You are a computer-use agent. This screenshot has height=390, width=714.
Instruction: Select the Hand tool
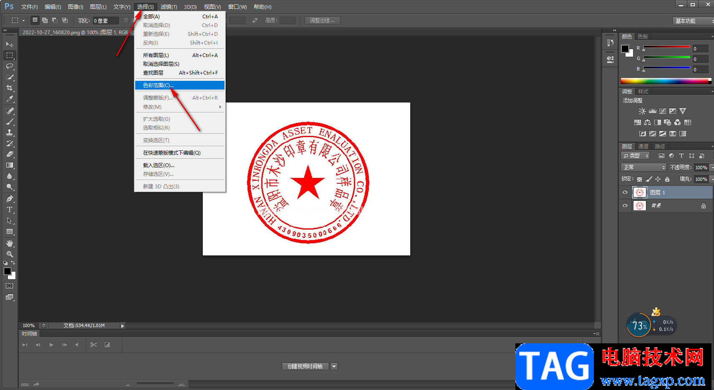click(x=10, y=243)
